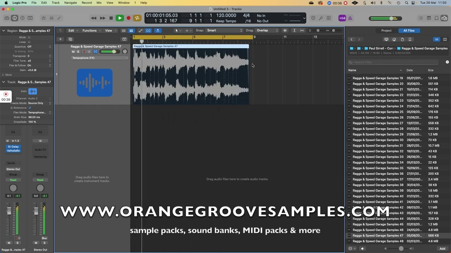
Task: Switch to the Project tab
Action: click(386, 31)
